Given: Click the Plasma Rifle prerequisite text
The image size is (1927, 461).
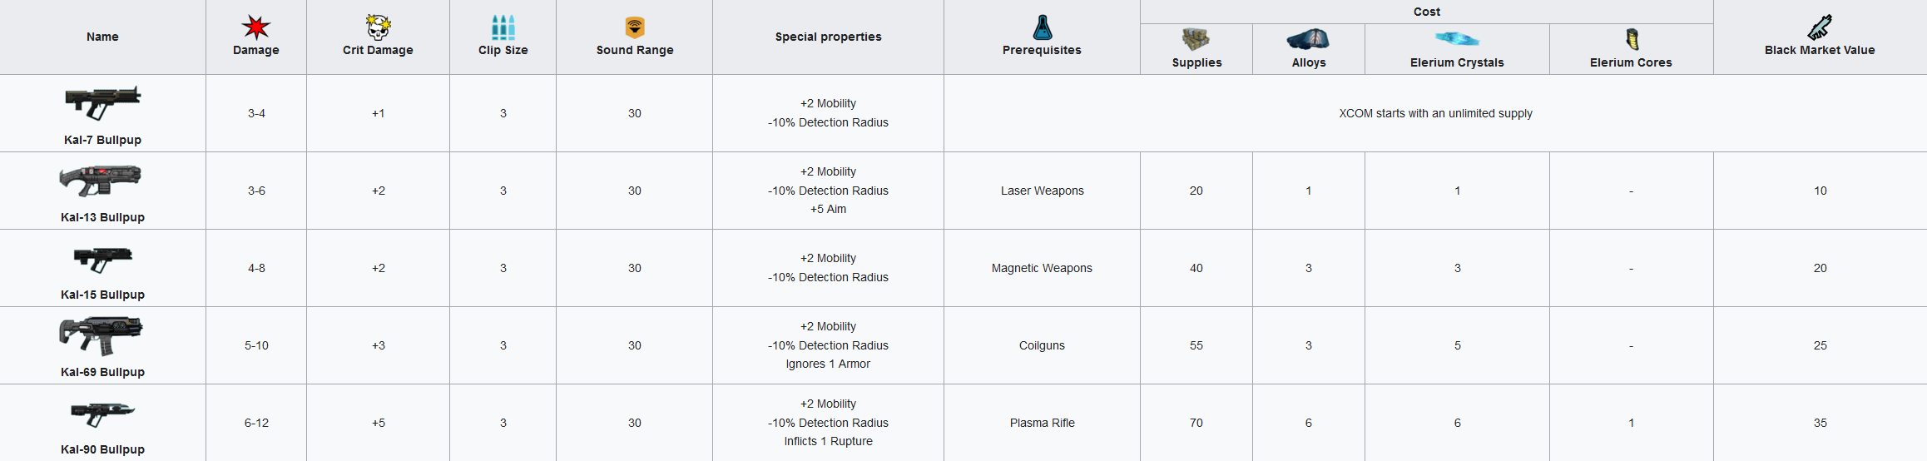Looking at the screenshot, I should click(1042, 423).
